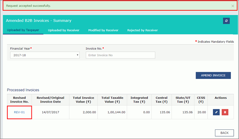Select the 0.00 integrated tax cell
Image resolution: width=239 pixels, height=139 pixels.
coord(139,112)
